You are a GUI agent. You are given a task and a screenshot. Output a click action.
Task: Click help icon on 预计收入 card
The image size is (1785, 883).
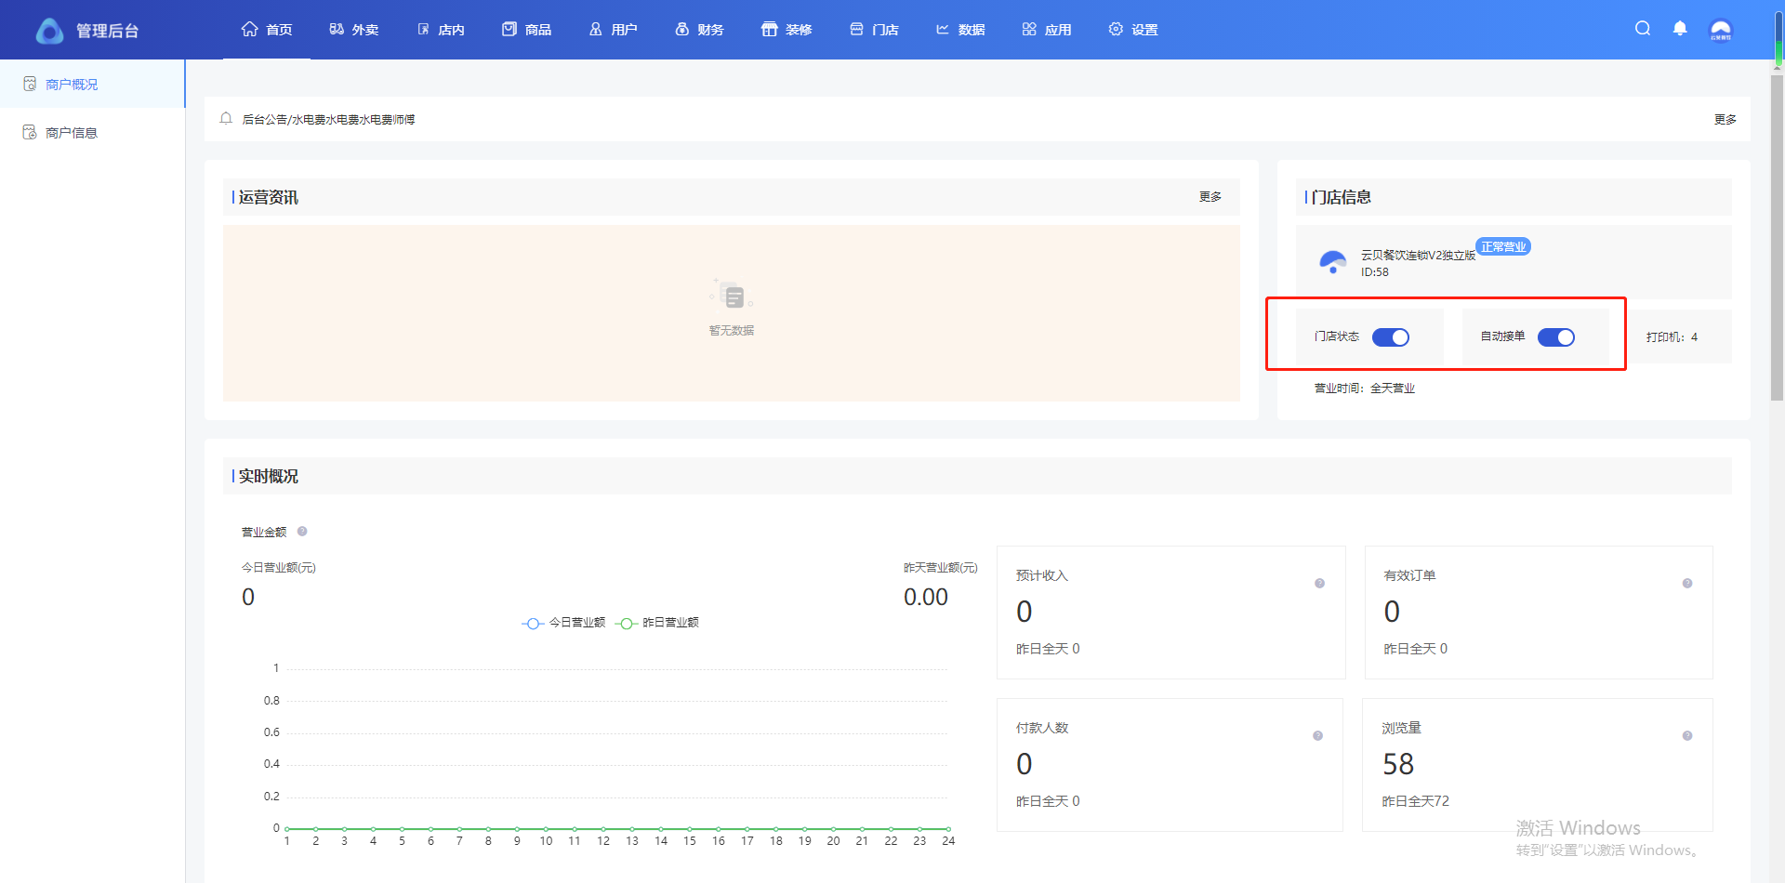tap(1319, 584)
